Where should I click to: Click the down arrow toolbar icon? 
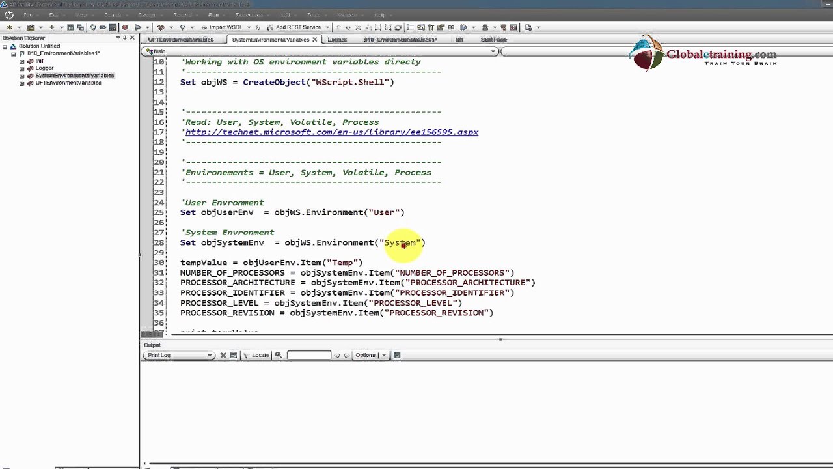(348, 27)
